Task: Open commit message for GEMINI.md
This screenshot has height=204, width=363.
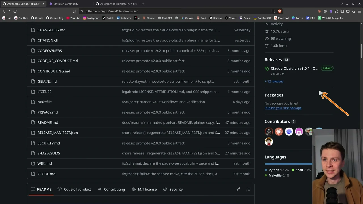Action: point(168,82)
